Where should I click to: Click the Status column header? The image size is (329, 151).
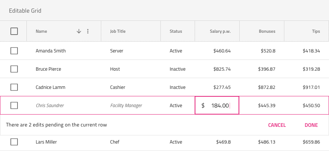[x=176, y=32]
